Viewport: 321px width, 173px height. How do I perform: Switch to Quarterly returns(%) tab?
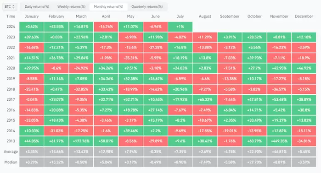pos(147,7)
